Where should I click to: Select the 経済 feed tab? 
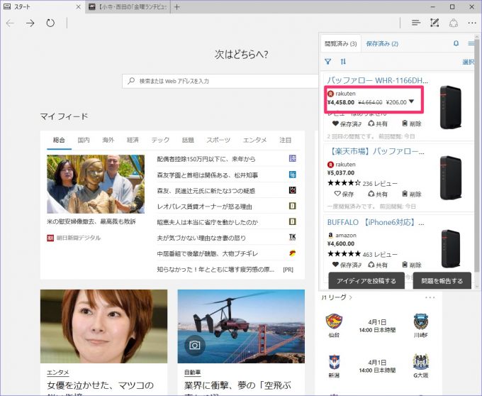click(133, 140)
